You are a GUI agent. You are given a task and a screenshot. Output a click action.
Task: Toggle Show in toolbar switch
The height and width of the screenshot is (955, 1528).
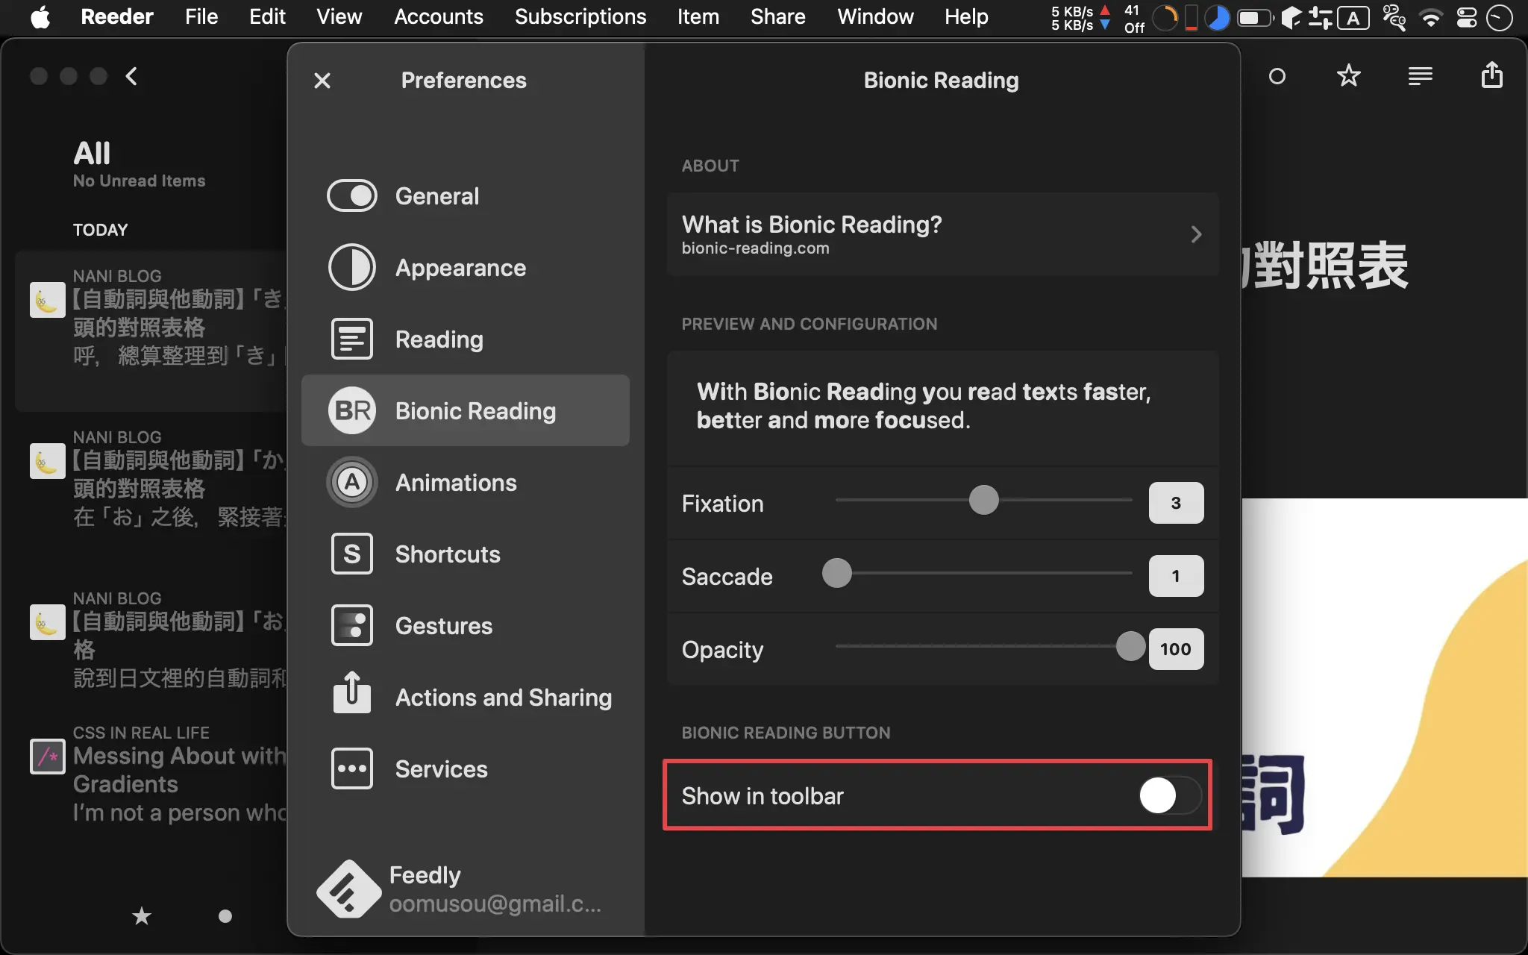pyautogui.click(x=1169, y=795)
